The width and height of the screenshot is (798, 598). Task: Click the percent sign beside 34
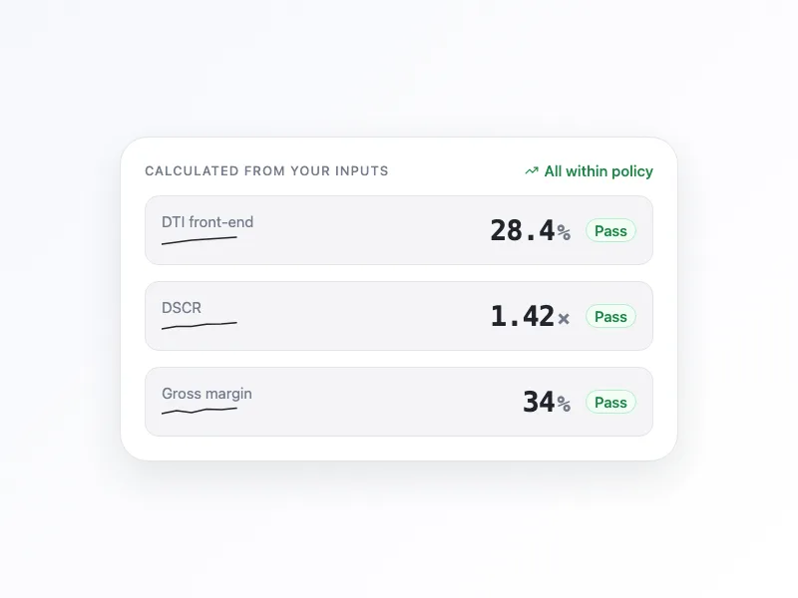[564, 405]
